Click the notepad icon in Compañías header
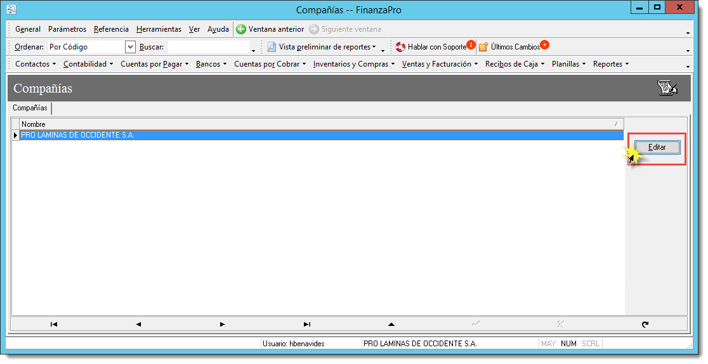Screen dimensions: 708x364 pos(667,88)
